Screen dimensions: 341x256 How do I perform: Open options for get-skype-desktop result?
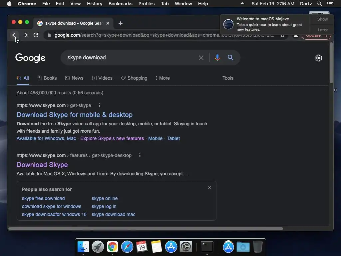(x=140, y=155)
